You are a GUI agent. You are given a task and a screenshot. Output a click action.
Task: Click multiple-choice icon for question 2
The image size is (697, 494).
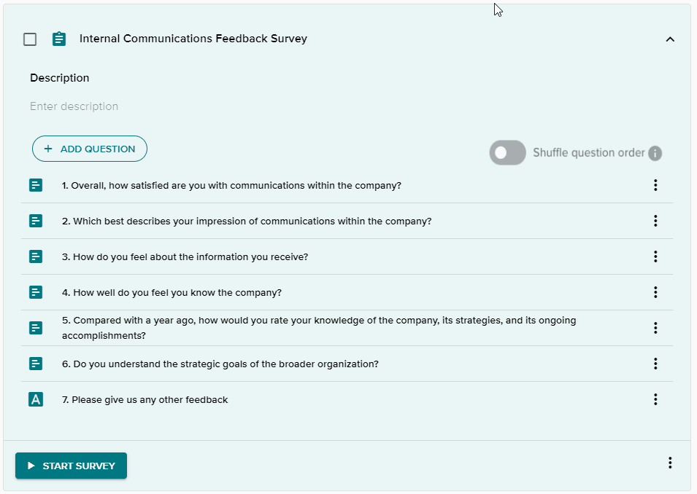36,221
